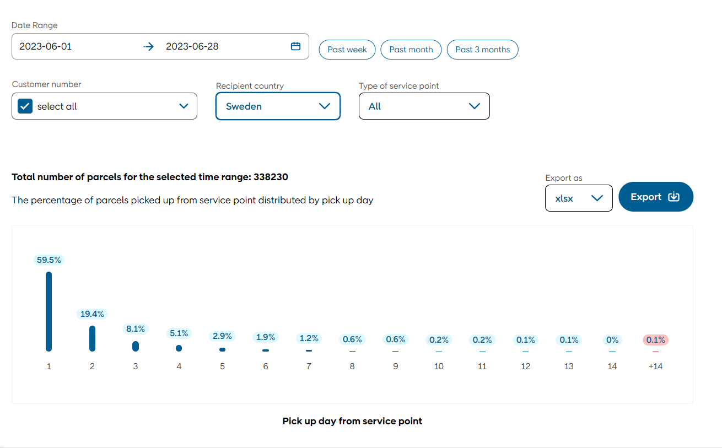Image resolution: width=722 pixels, height=448 pixels.
Task: Select the Past month filter
Action: (411, 50)
